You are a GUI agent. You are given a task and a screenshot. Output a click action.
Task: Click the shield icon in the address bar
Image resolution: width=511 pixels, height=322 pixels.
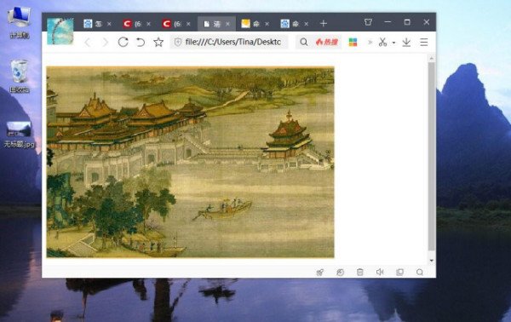[178, 42]
